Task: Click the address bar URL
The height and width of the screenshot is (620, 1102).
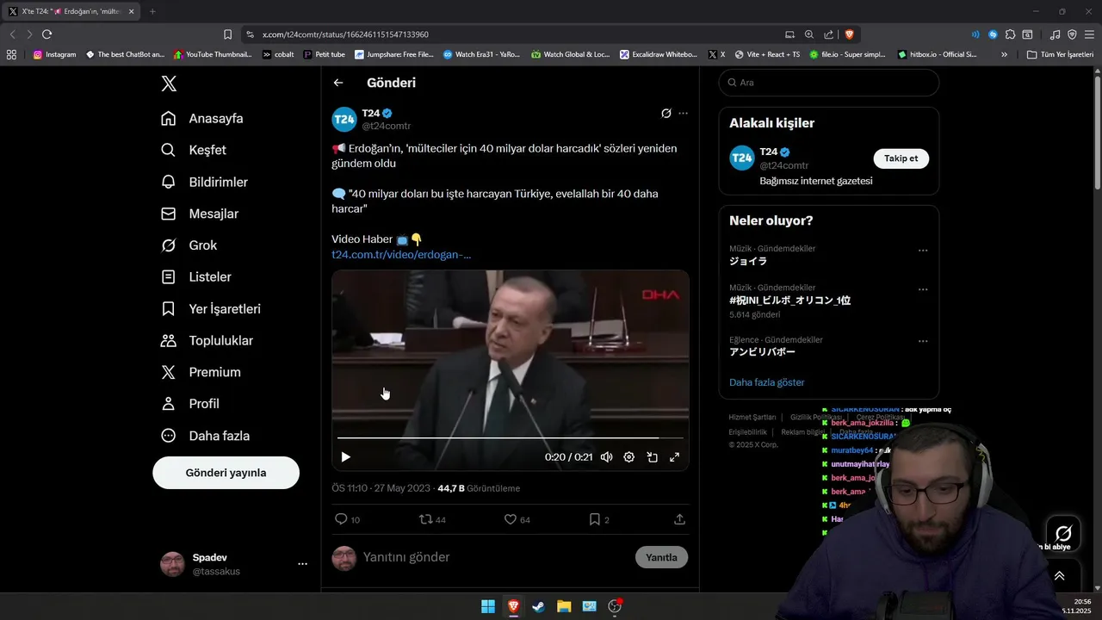Action: point(345,34)
